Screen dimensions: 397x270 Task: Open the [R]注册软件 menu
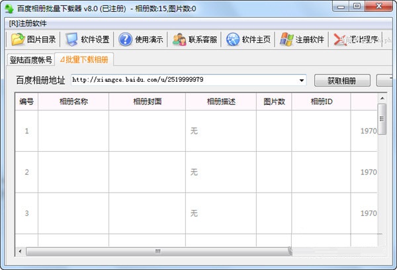coord(28,24)
